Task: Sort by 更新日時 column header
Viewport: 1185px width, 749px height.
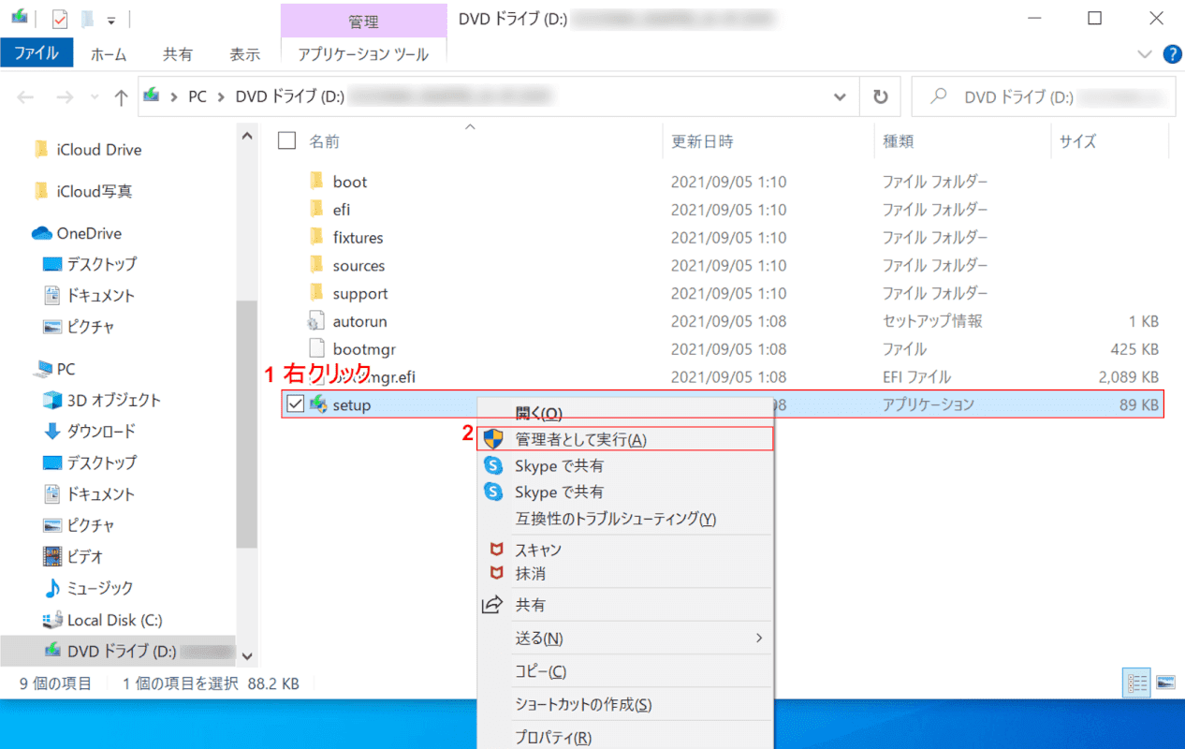Action: point(702,141)
